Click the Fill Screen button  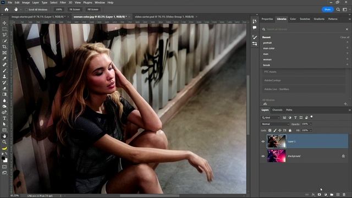93,10
